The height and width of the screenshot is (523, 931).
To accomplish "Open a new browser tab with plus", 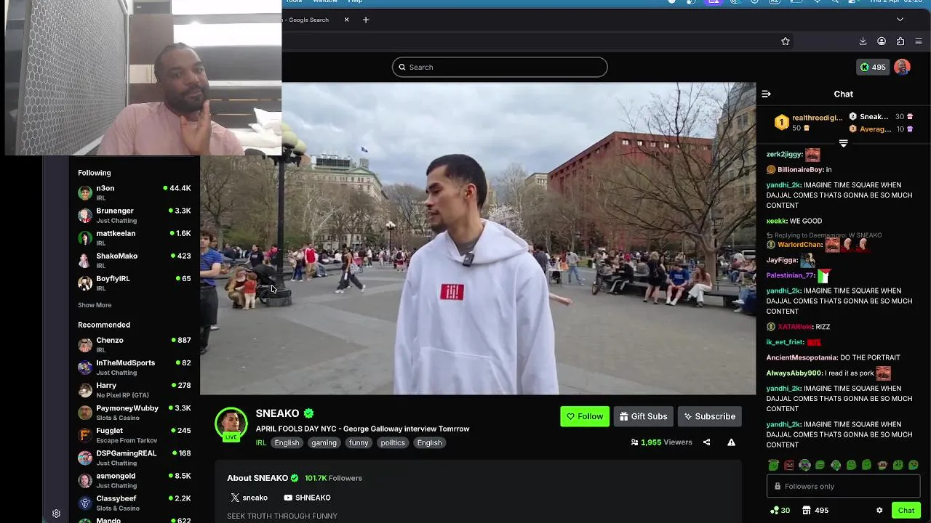I will (366, 20).
